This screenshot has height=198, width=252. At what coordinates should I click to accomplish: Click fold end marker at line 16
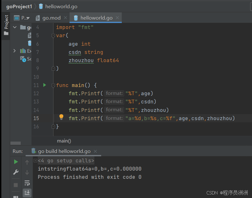pyautogui.click(x=53, y=126)
